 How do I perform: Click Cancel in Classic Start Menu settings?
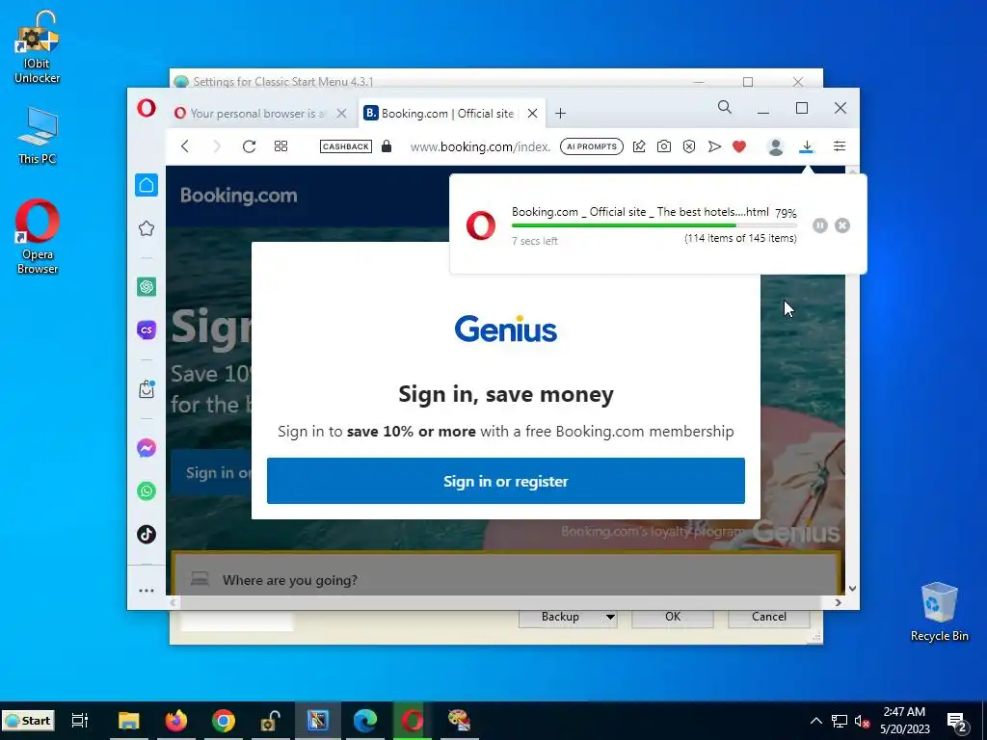coord(768,617)
